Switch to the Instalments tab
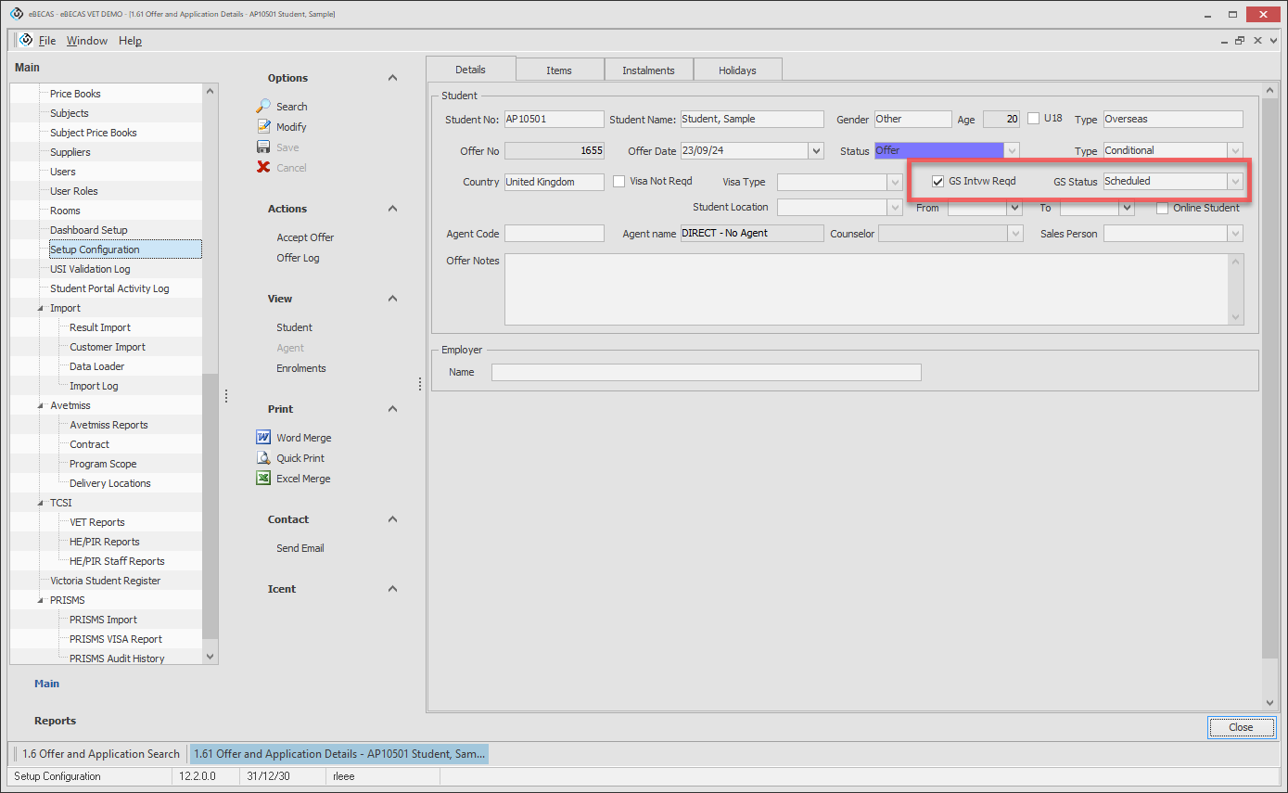The width and height of the screenshot is (1288, 793). click(648, 70)
